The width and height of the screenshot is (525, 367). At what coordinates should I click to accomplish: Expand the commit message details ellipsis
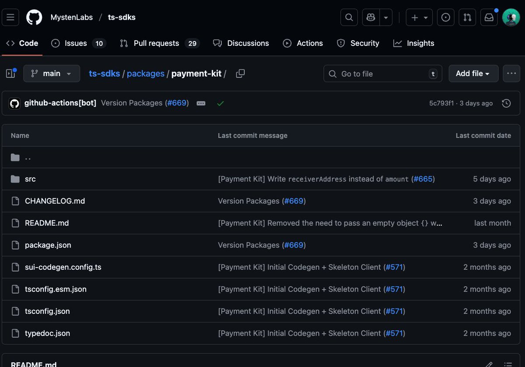click(x=201, y=103)
